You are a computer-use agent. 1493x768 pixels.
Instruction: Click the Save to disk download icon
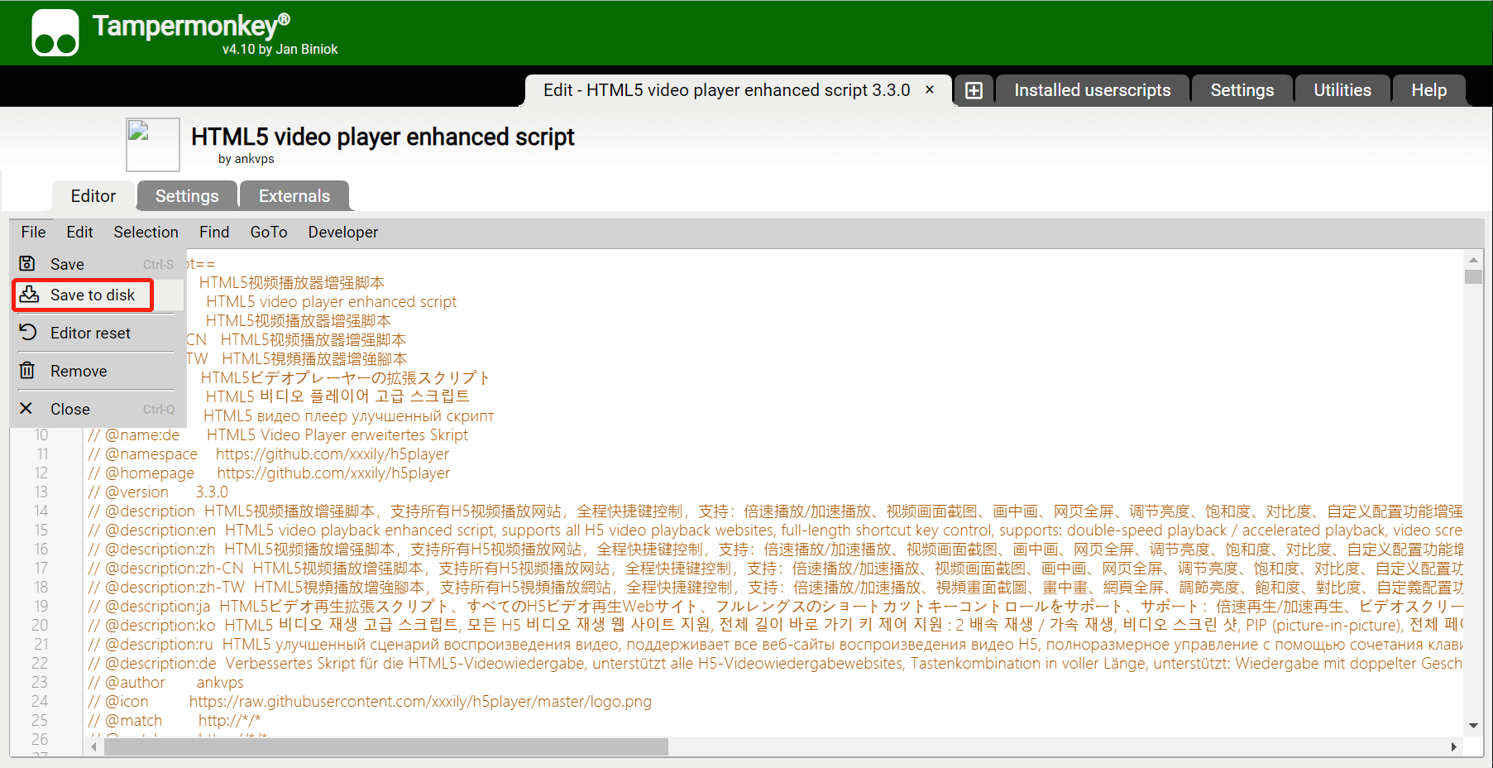pyautogui.click(x=29, y=294)
